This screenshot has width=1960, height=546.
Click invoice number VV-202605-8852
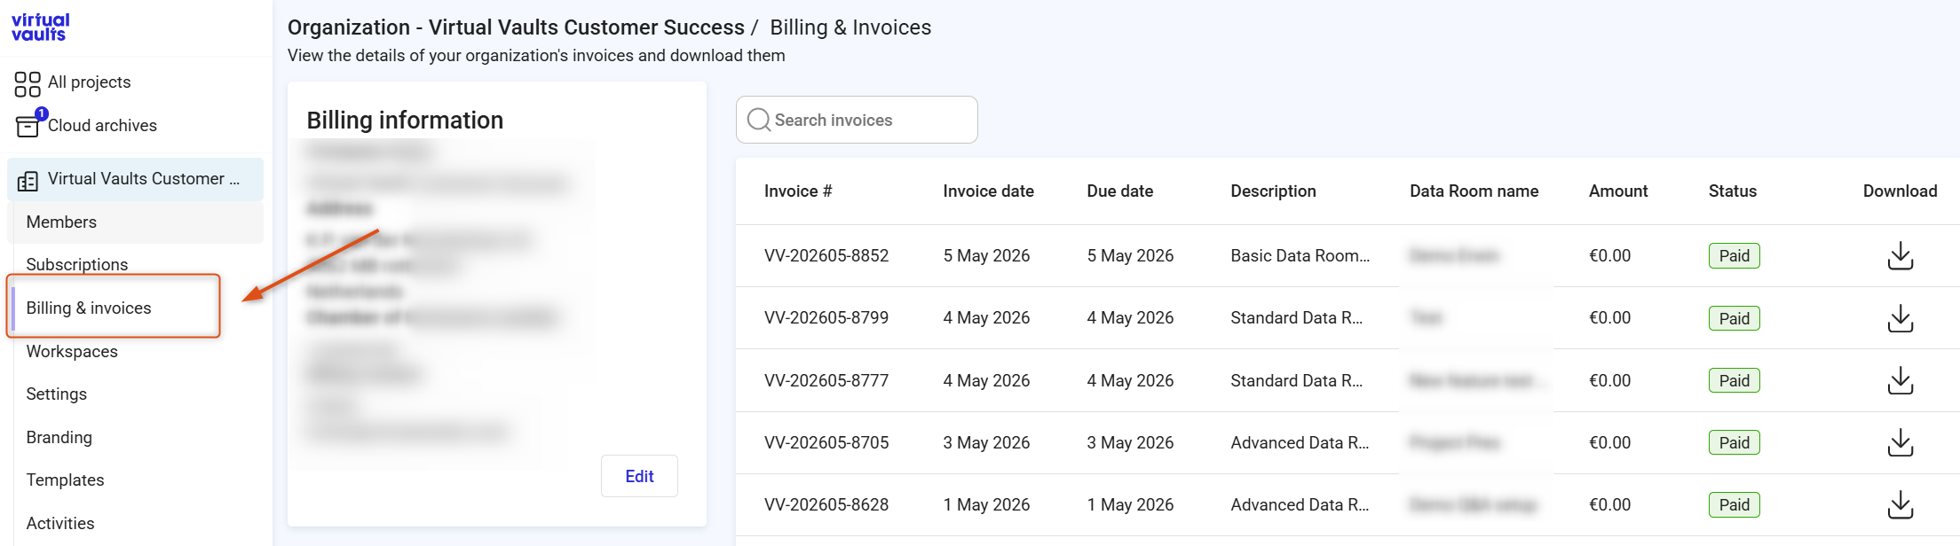[x=826, y=255]
